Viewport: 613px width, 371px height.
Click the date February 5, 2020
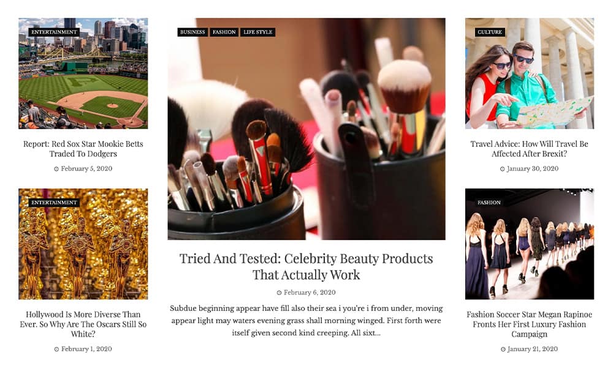tap(86, 169)
